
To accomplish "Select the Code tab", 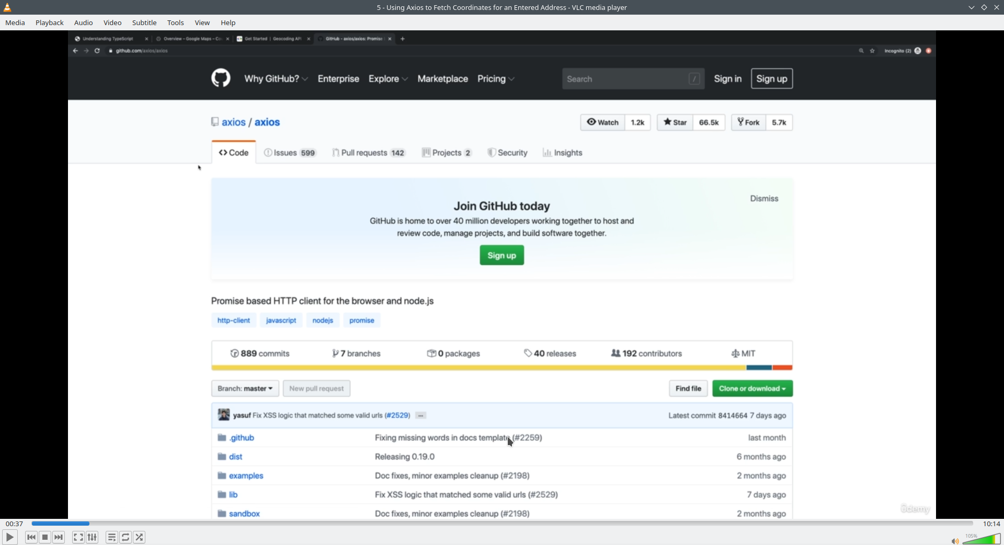I will point(234,153).
